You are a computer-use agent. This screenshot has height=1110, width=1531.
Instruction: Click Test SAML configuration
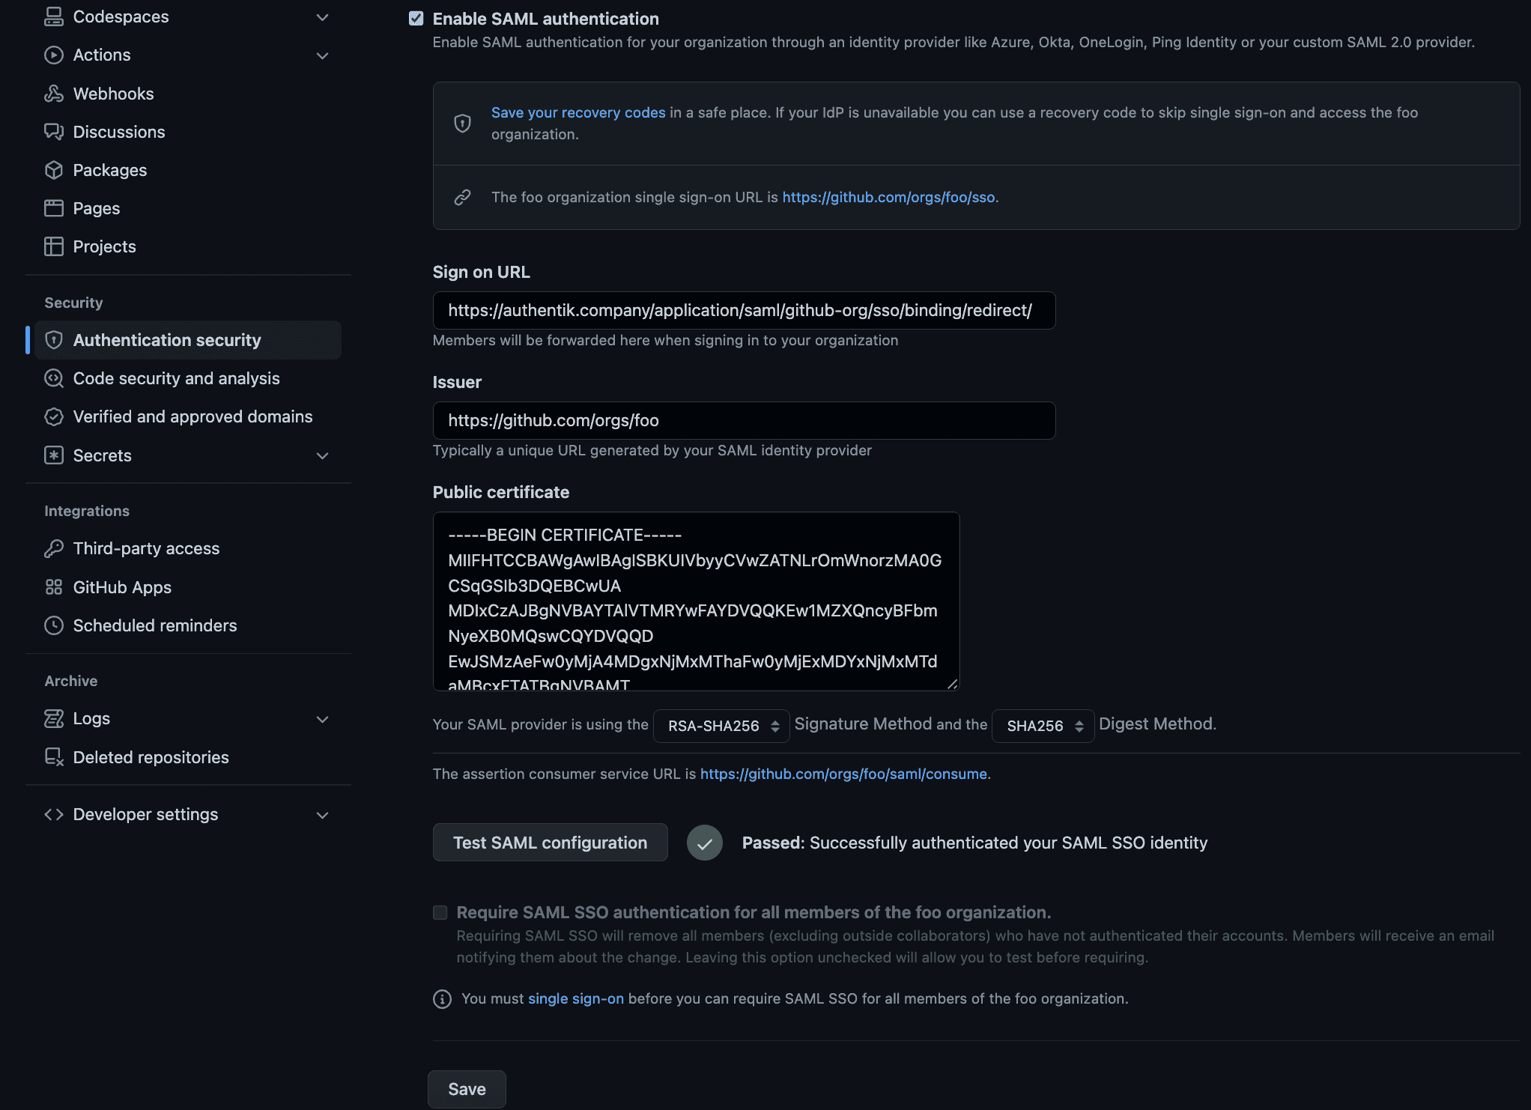click(x=550, y=842)
